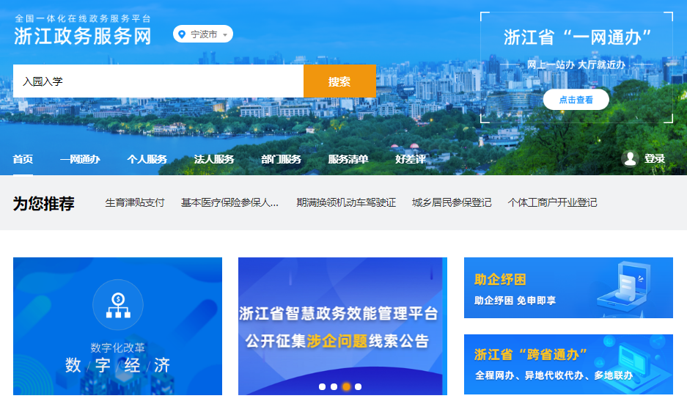The width and height of the screenshot is (687, 404).
Task: Click the user avatar icon next to 登录
Action: click(x=630, y=158)
